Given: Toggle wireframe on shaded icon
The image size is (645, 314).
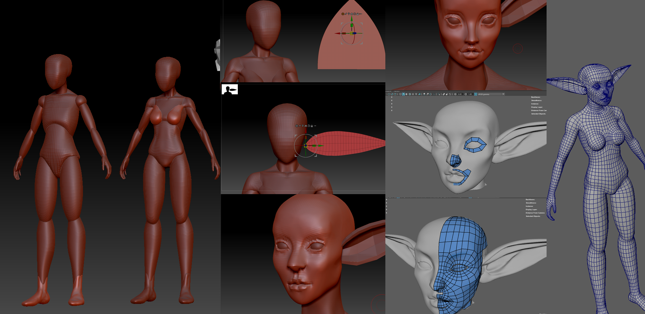Looking at the screenshot, I should (410, 94).
